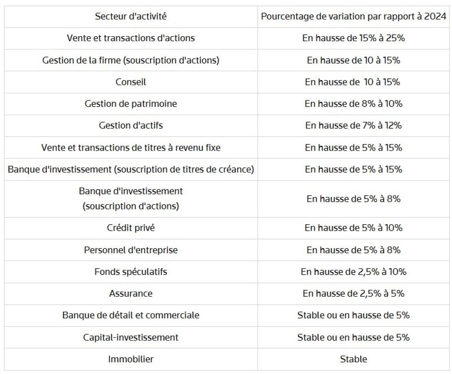The width and height of the screenshot is (452, 374).
Task: Select the 'En hausse de 2,5% à 10%' value
Action: coord(353,272)
